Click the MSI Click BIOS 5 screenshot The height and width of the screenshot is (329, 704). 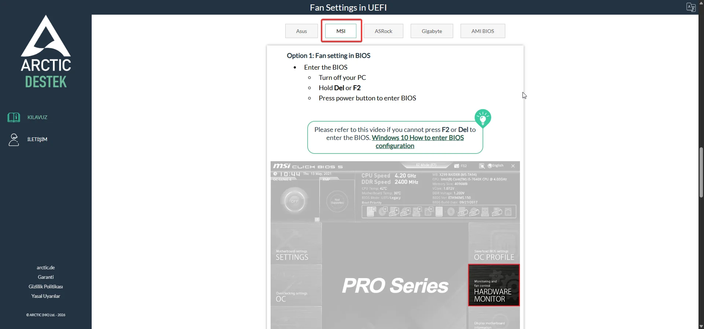(395, 245)
